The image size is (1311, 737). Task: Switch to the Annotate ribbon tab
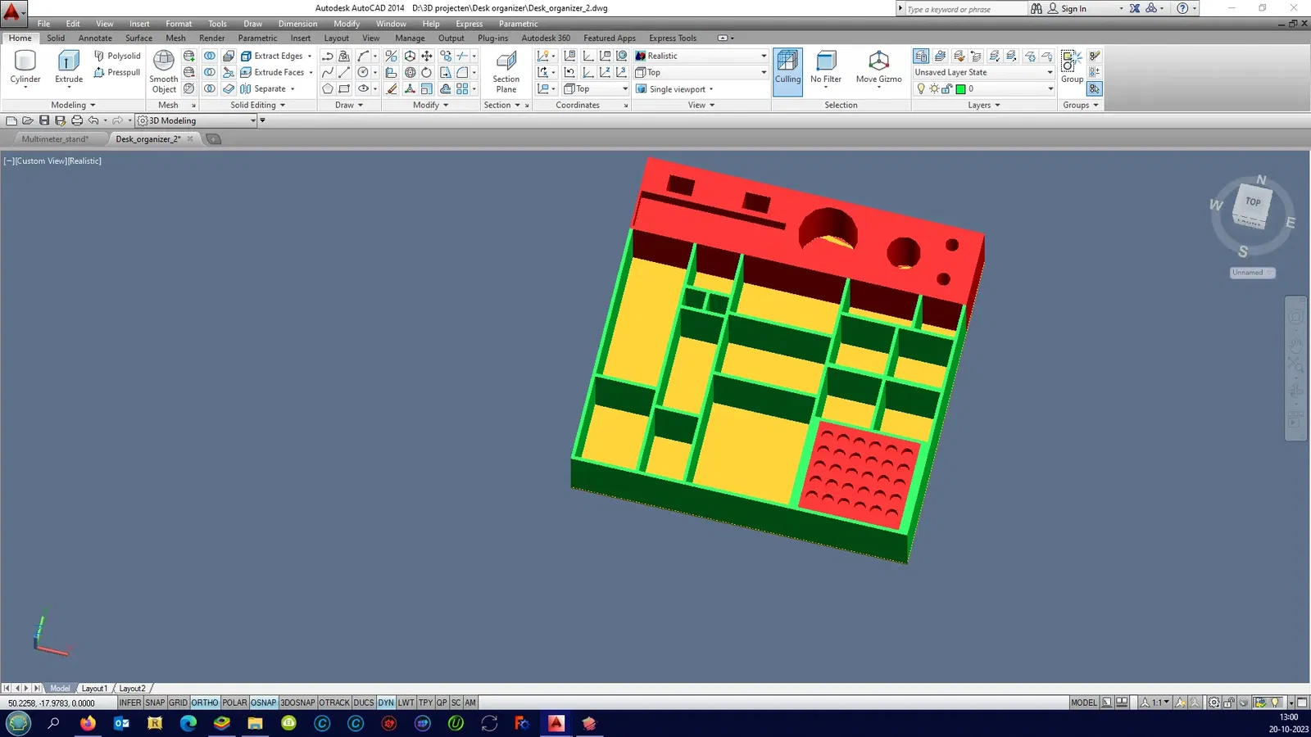click(95, 38)
